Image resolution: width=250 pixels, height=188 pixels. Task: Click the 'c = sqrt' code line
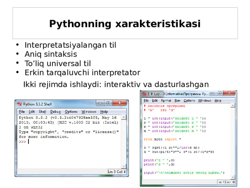pos(171,148)
